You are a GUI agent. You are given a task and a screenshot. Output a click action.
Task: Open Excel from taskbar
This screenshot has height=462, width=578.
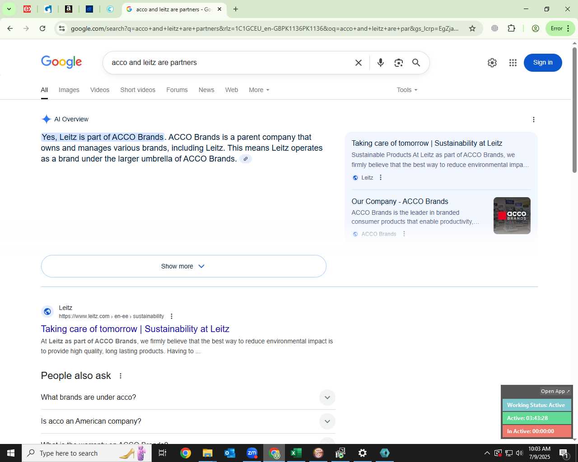[x=296, y=453]
